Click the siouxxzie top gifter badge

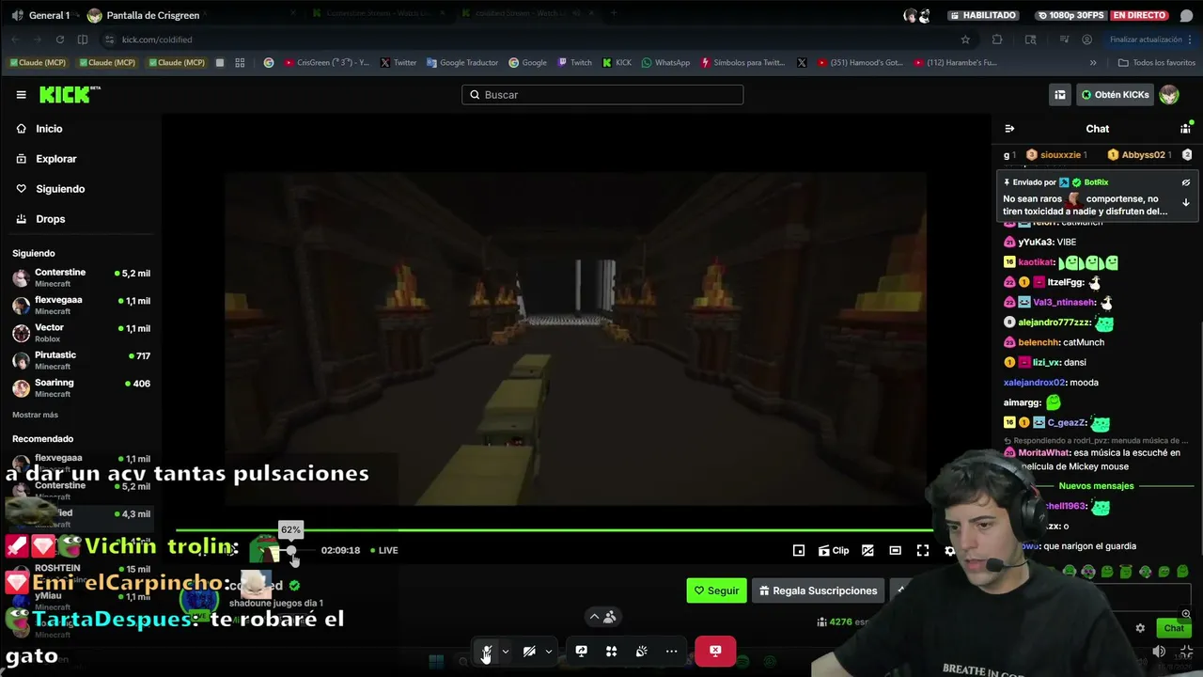click(x=1056, y=155)
